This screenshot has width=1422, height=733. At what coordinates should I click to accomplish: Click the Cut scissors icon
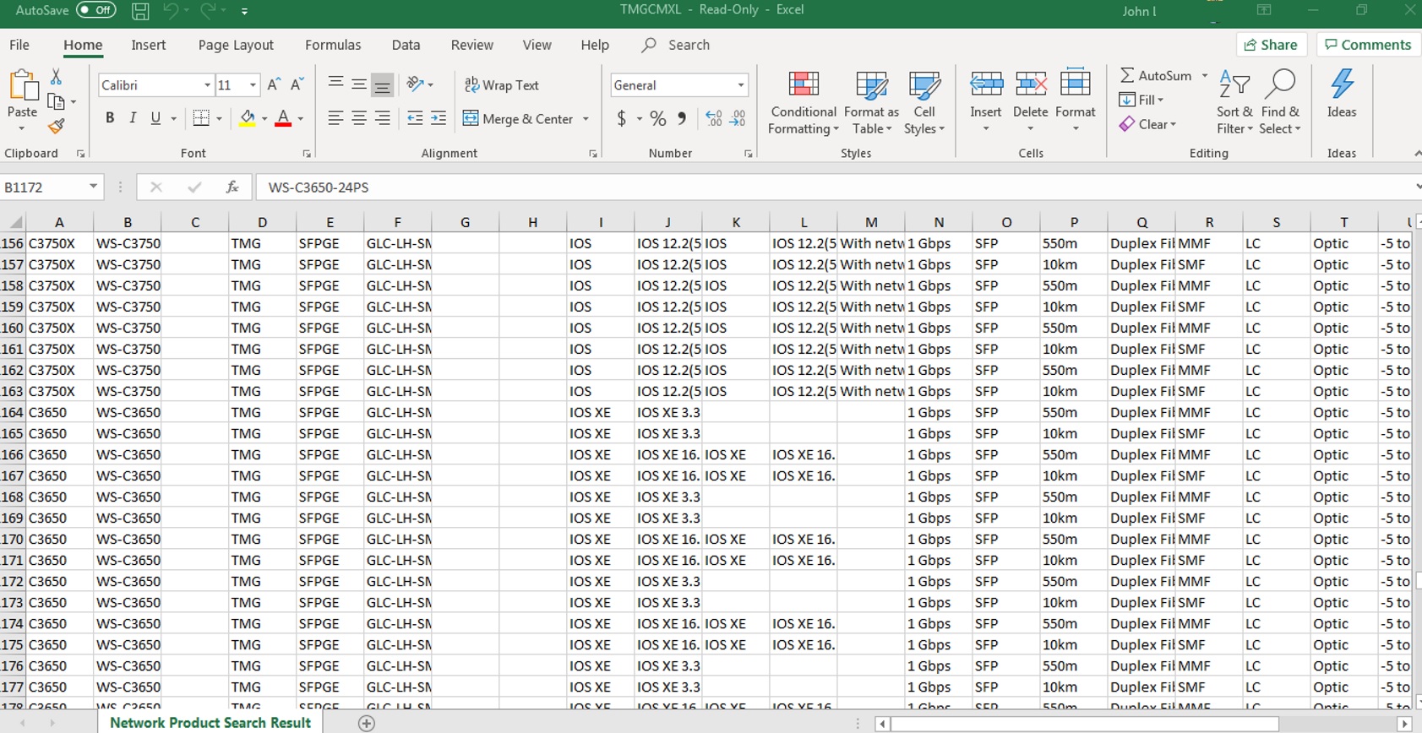coord(56,77)
